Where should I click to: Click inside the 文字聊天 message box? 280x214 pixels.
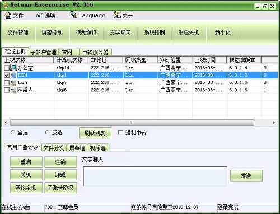(x=155, y=176)
